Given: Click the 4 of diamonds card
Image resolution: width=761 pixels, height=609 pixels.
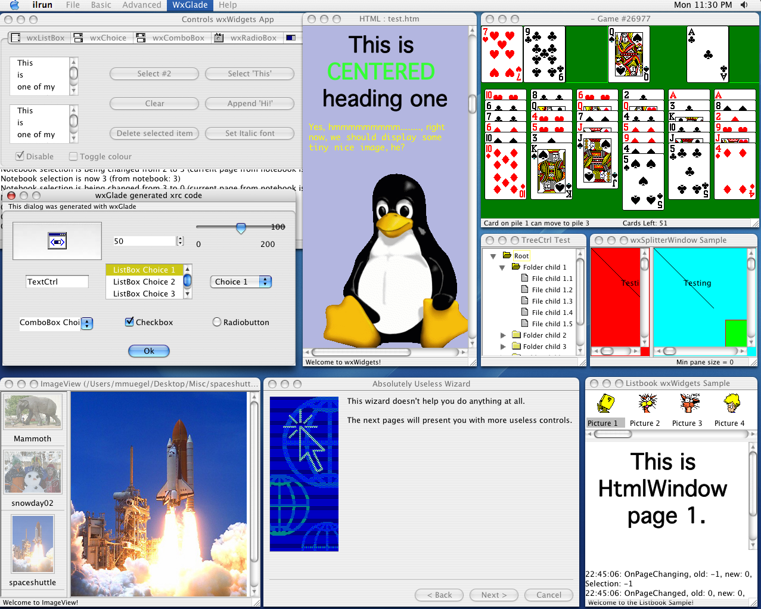Looking at the screenshot, I should [735, 172].
